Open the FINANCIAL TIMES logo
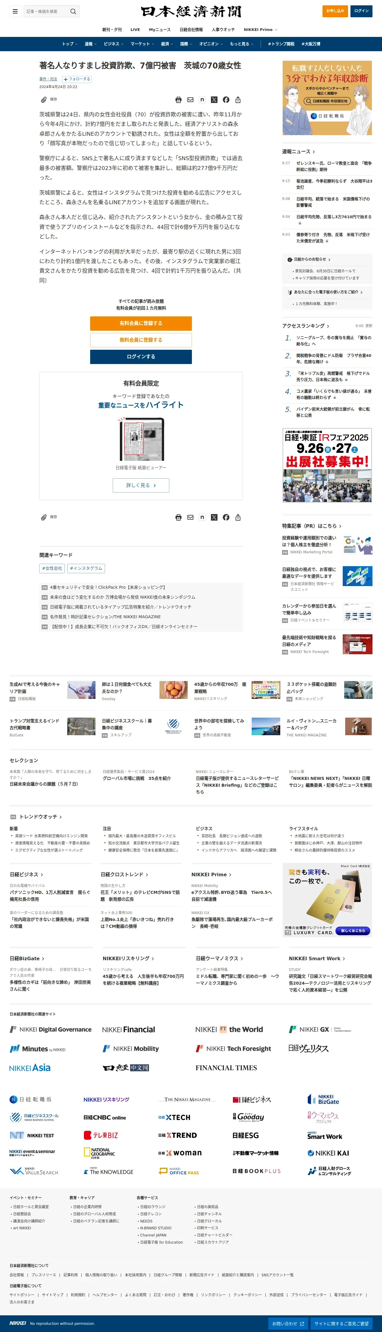382x1332 pixels. (x=226, y=1068)
